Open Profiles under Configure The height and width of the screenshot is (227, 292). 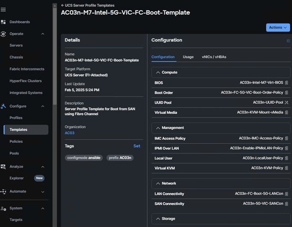point(16,118)
